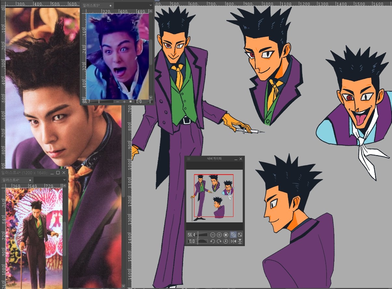Maximize the floating 일러스트4 window
This screenshot has height=289, width=392.
(x=58, y=173)
